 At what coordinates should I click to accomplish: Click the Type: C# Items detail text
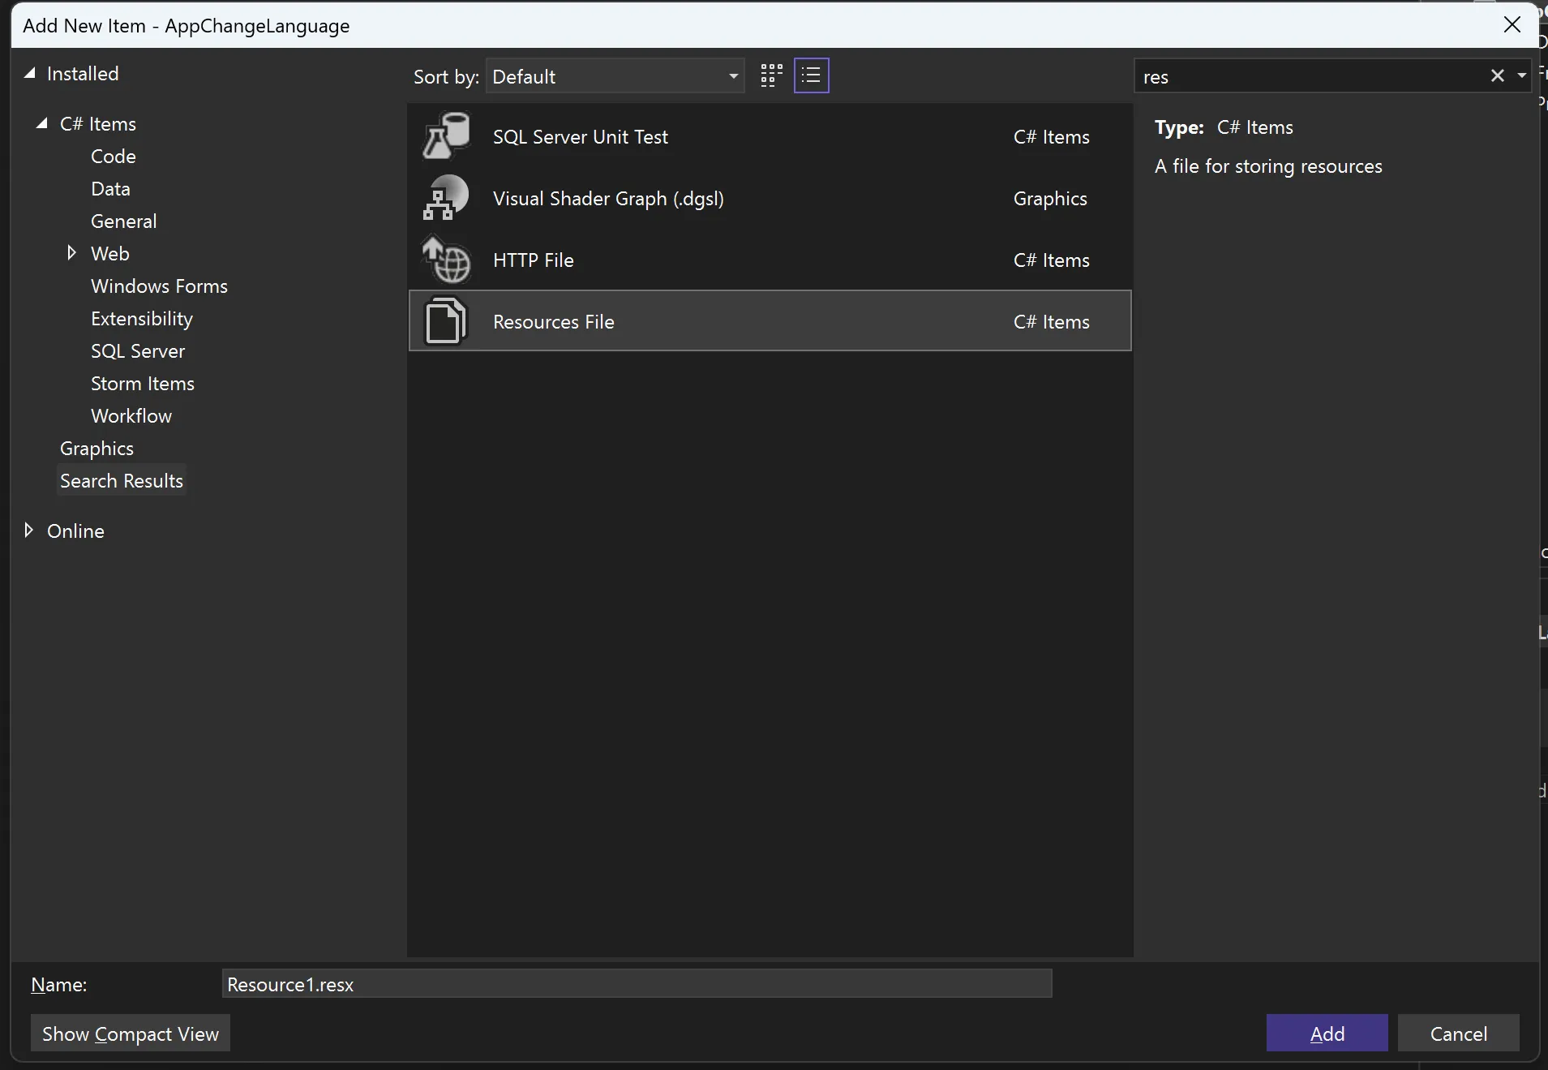pyautogui.click(x=1224, y=127)
